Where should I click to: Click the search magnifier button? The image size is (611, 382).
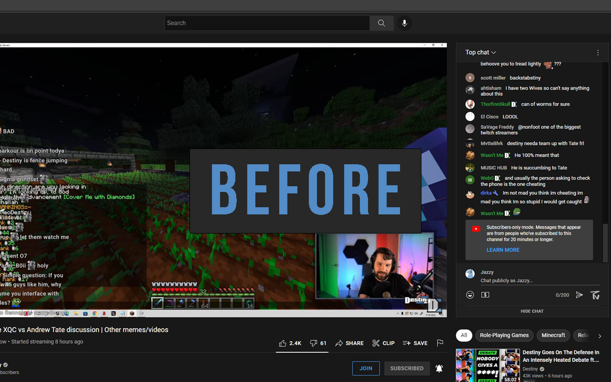pos(381,23)
